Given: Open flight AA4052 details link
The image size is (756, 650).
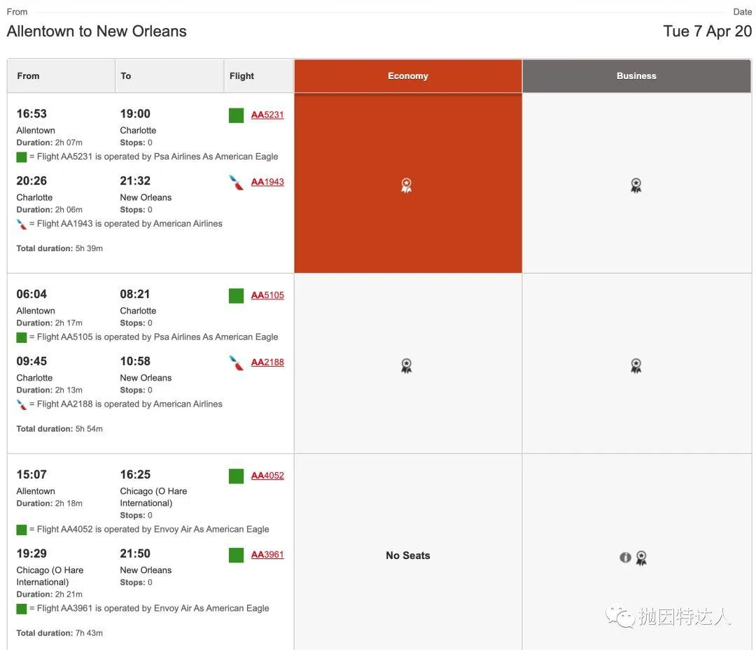Looking at the screenshot, I should click(x=267, y=476).
